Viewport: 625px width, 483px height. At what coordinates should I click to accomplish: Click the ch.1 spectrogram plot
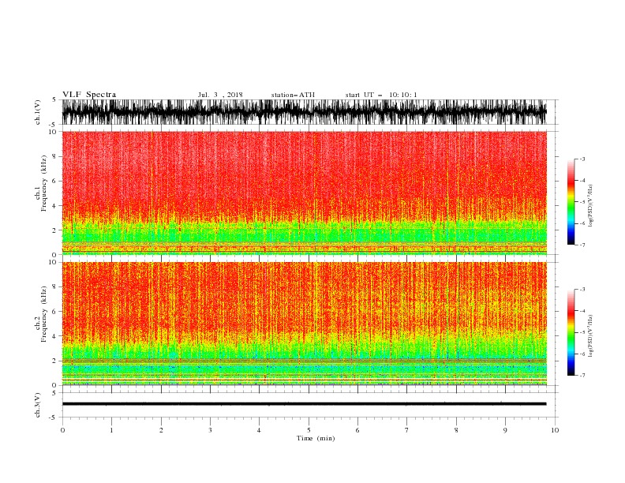click(304, 193)
